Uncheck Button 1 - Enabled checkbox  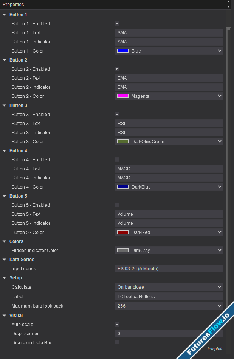117,24
